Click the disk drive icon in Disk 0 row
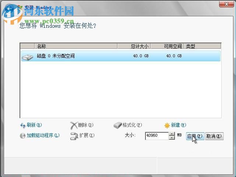This screenshot has height=177, width=236. point(27,57)
